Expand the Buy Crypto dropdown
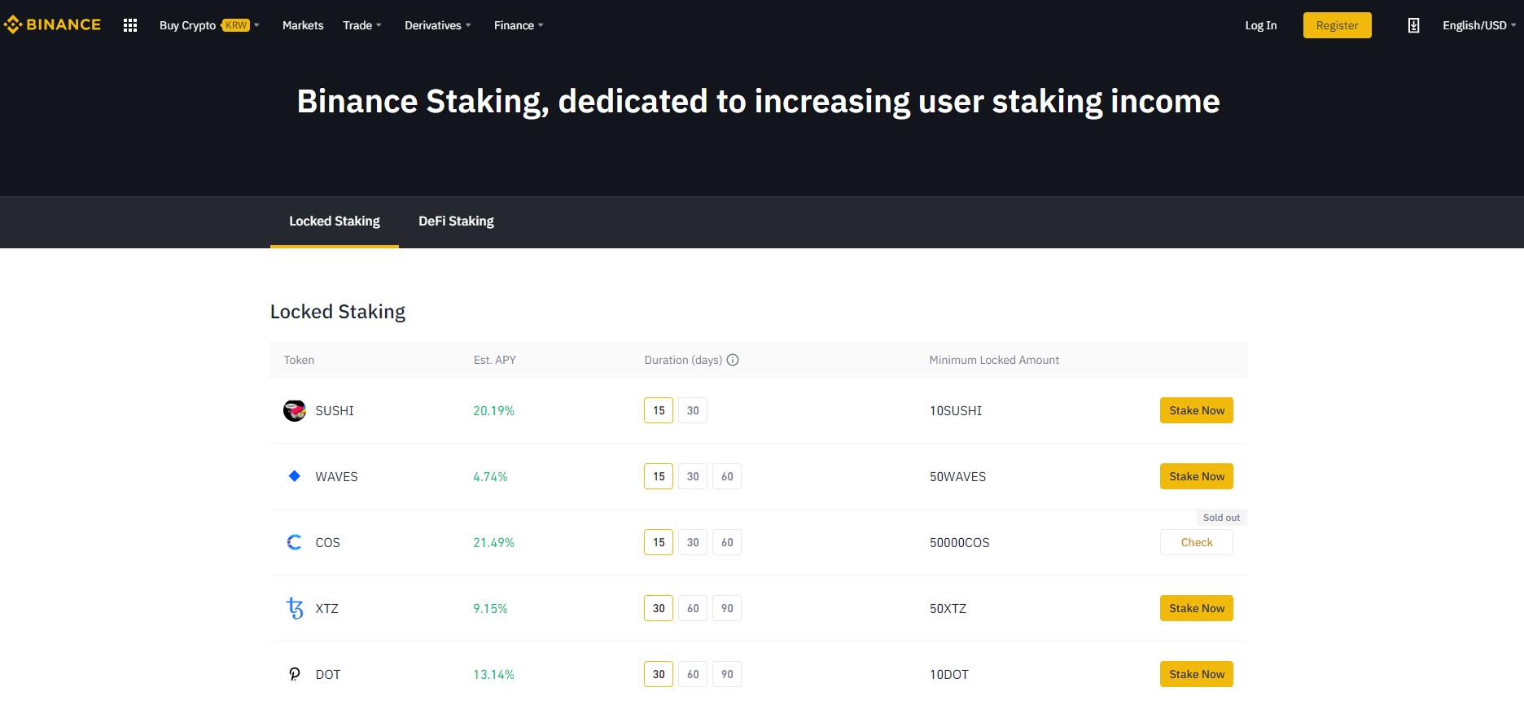1524x705 pixels. coord(209,25)
